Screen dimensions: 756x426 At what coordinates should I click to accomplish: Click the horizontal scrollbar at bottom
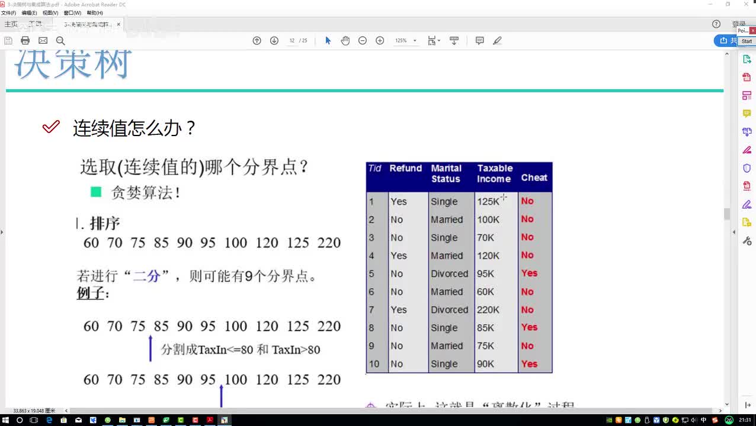pos(391,411)
